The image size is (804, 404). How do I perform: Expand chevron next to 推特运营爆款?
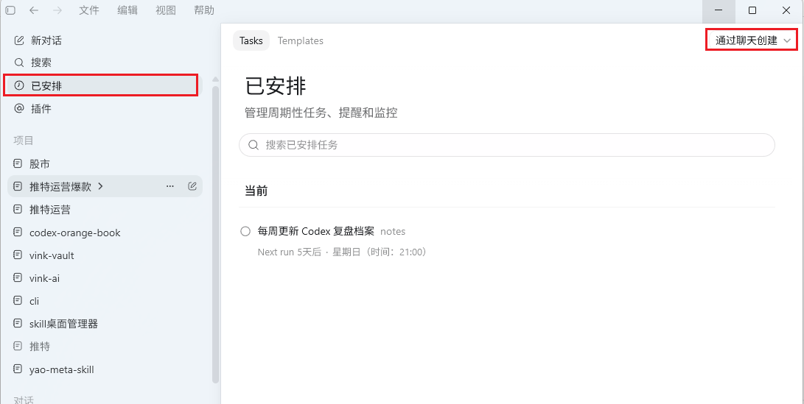[x=100, y=186]
